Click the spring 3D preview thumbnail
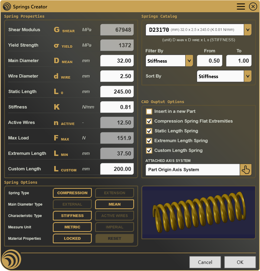The height and width of the screenshot is (271, 260). coord(199,212)
